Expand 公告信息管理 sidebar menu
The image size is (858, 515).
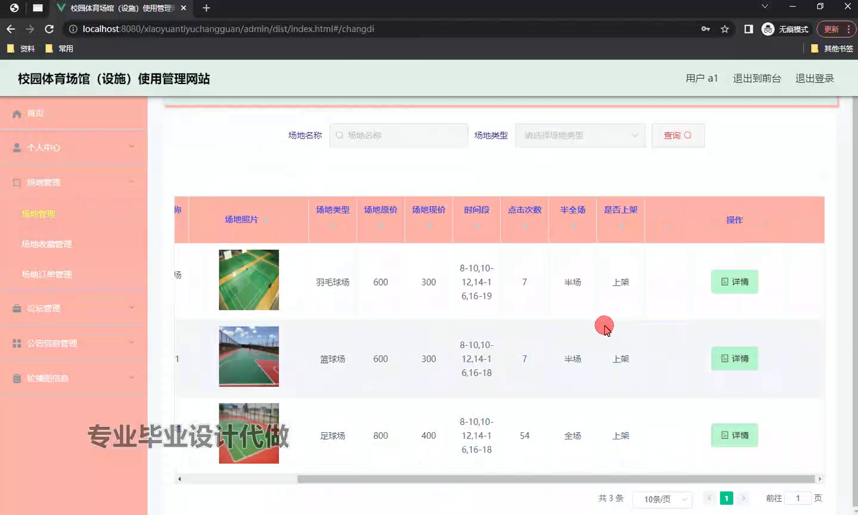(x=74, y=343)
